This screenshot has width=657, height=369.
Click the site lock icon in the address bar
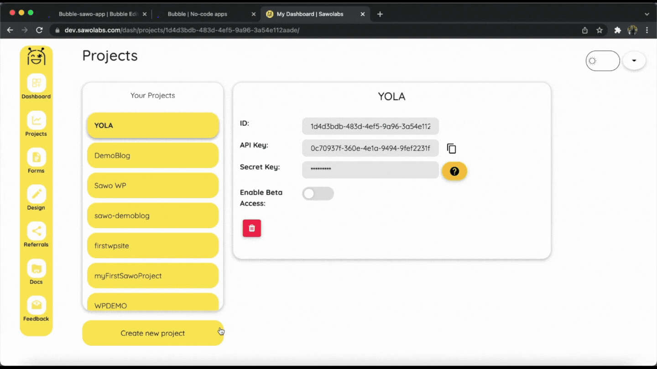57,30
